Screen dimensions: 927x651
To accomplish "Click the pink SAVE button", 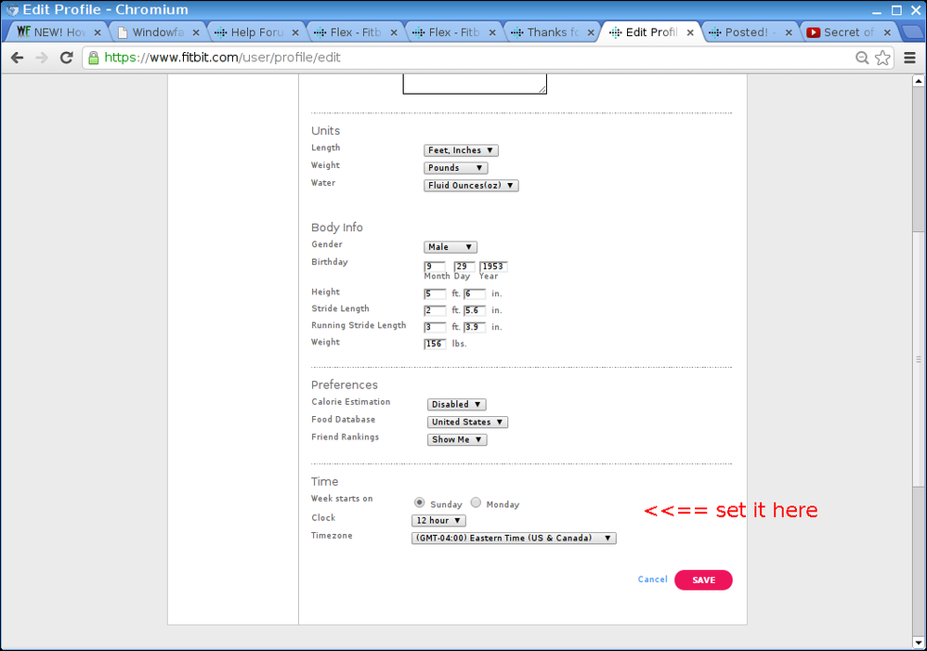I will click(x=703, y=580).
